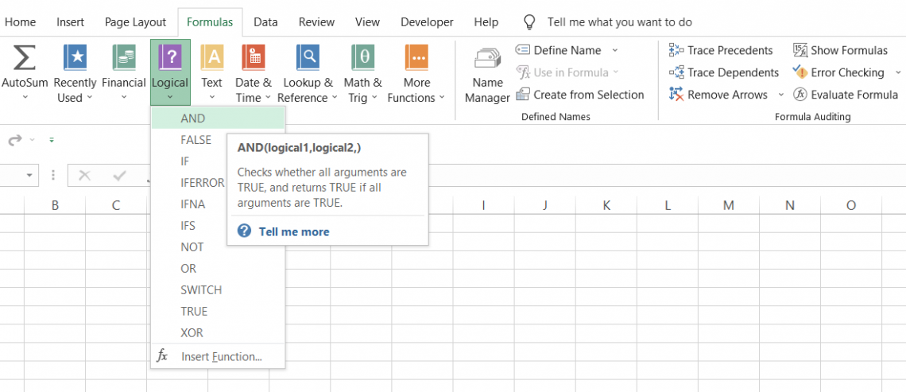Click the Date & Time functions icon
This screenshot has height=392, width=906.
(253, 58)
